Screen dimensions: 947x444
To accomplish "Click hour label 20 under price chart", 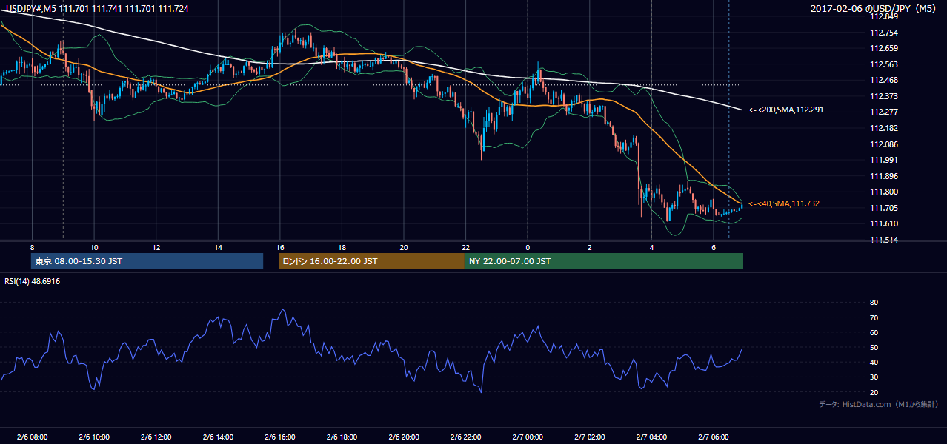I will (404, 247).
